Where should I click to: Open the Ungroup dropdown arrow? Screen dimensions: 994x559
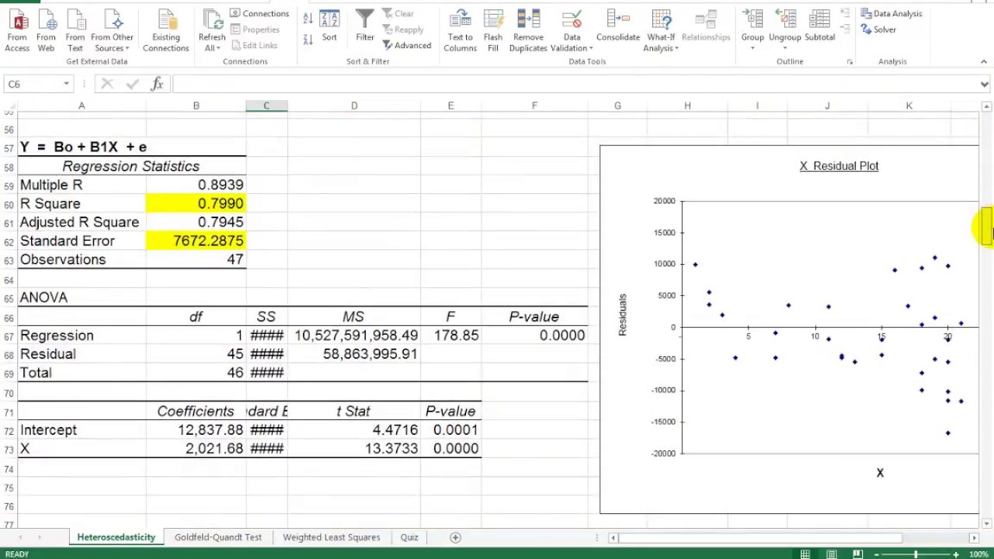tap(784, 48)
